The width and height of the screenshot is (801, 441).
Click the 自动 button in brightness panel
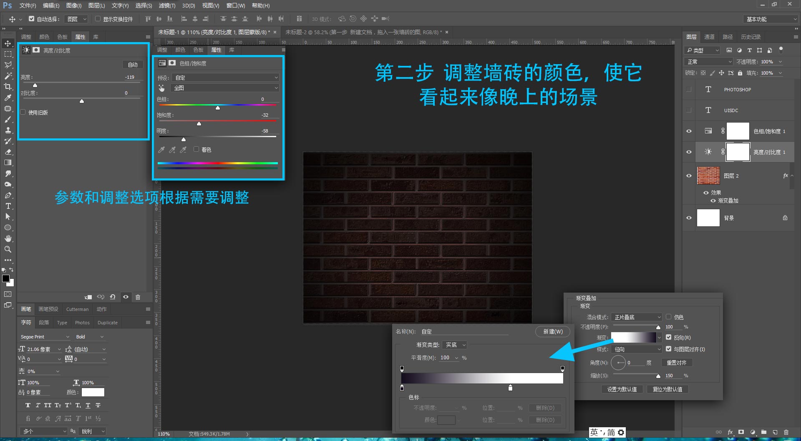[x=133, y=65]
